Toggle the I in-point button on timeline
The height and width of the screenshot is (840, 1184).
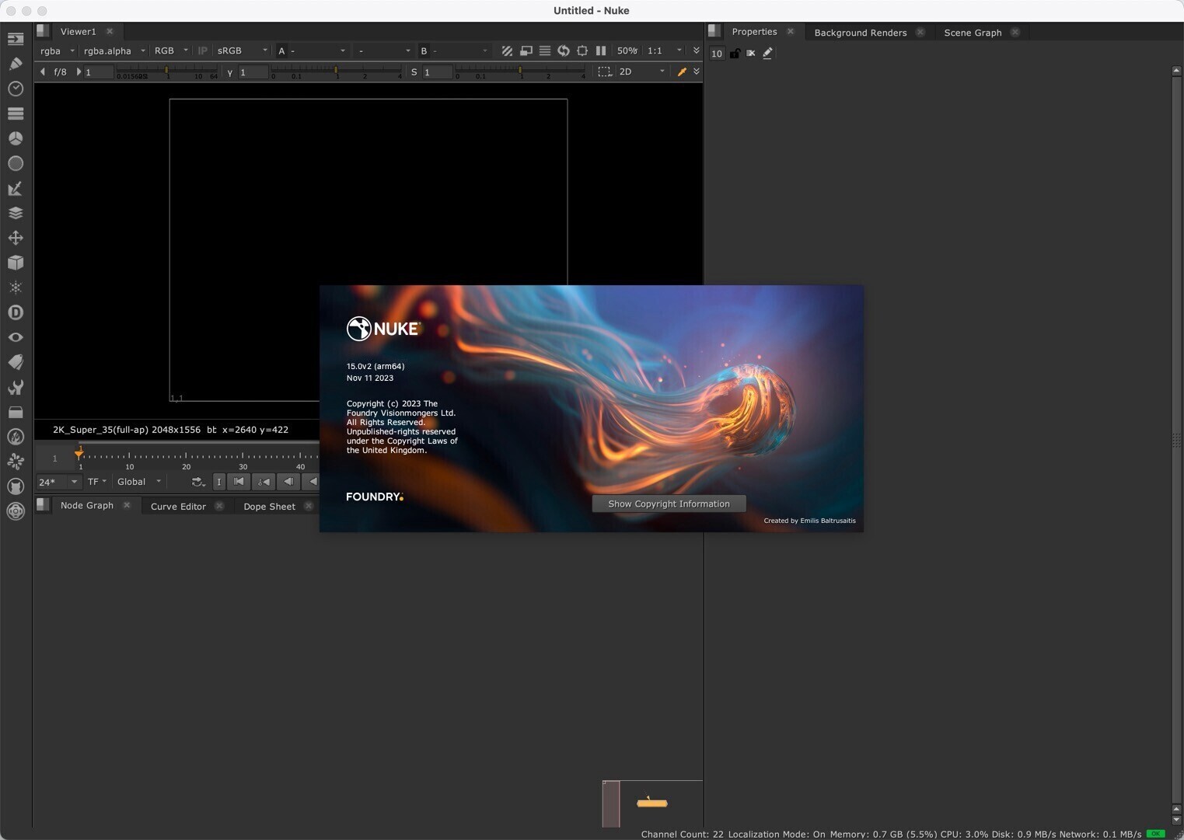click(219, 482)
